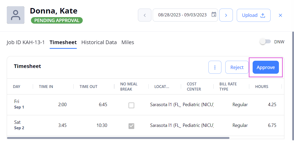Image resolution: width=294 pixels, height=143 pixels.
Task: Select the Timesheet tab
Action: [x=63, y=42]
